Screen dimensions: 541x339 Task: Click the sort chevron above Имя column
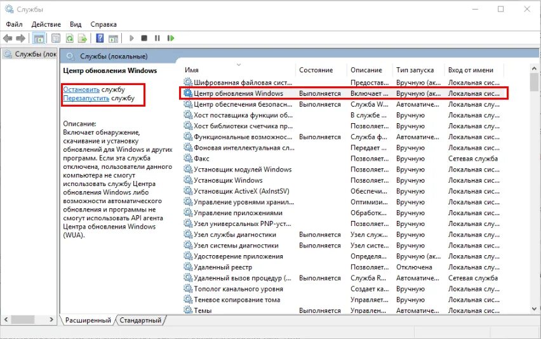click(238, 65)
